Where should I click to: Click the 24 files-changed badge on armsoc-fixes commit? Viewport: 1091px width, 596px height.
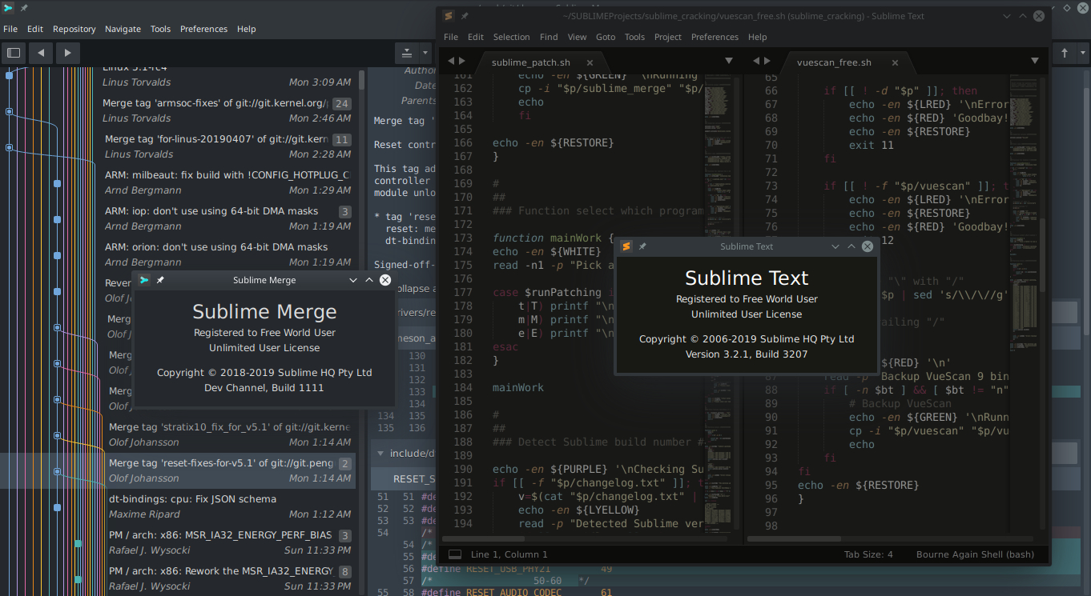342,104
